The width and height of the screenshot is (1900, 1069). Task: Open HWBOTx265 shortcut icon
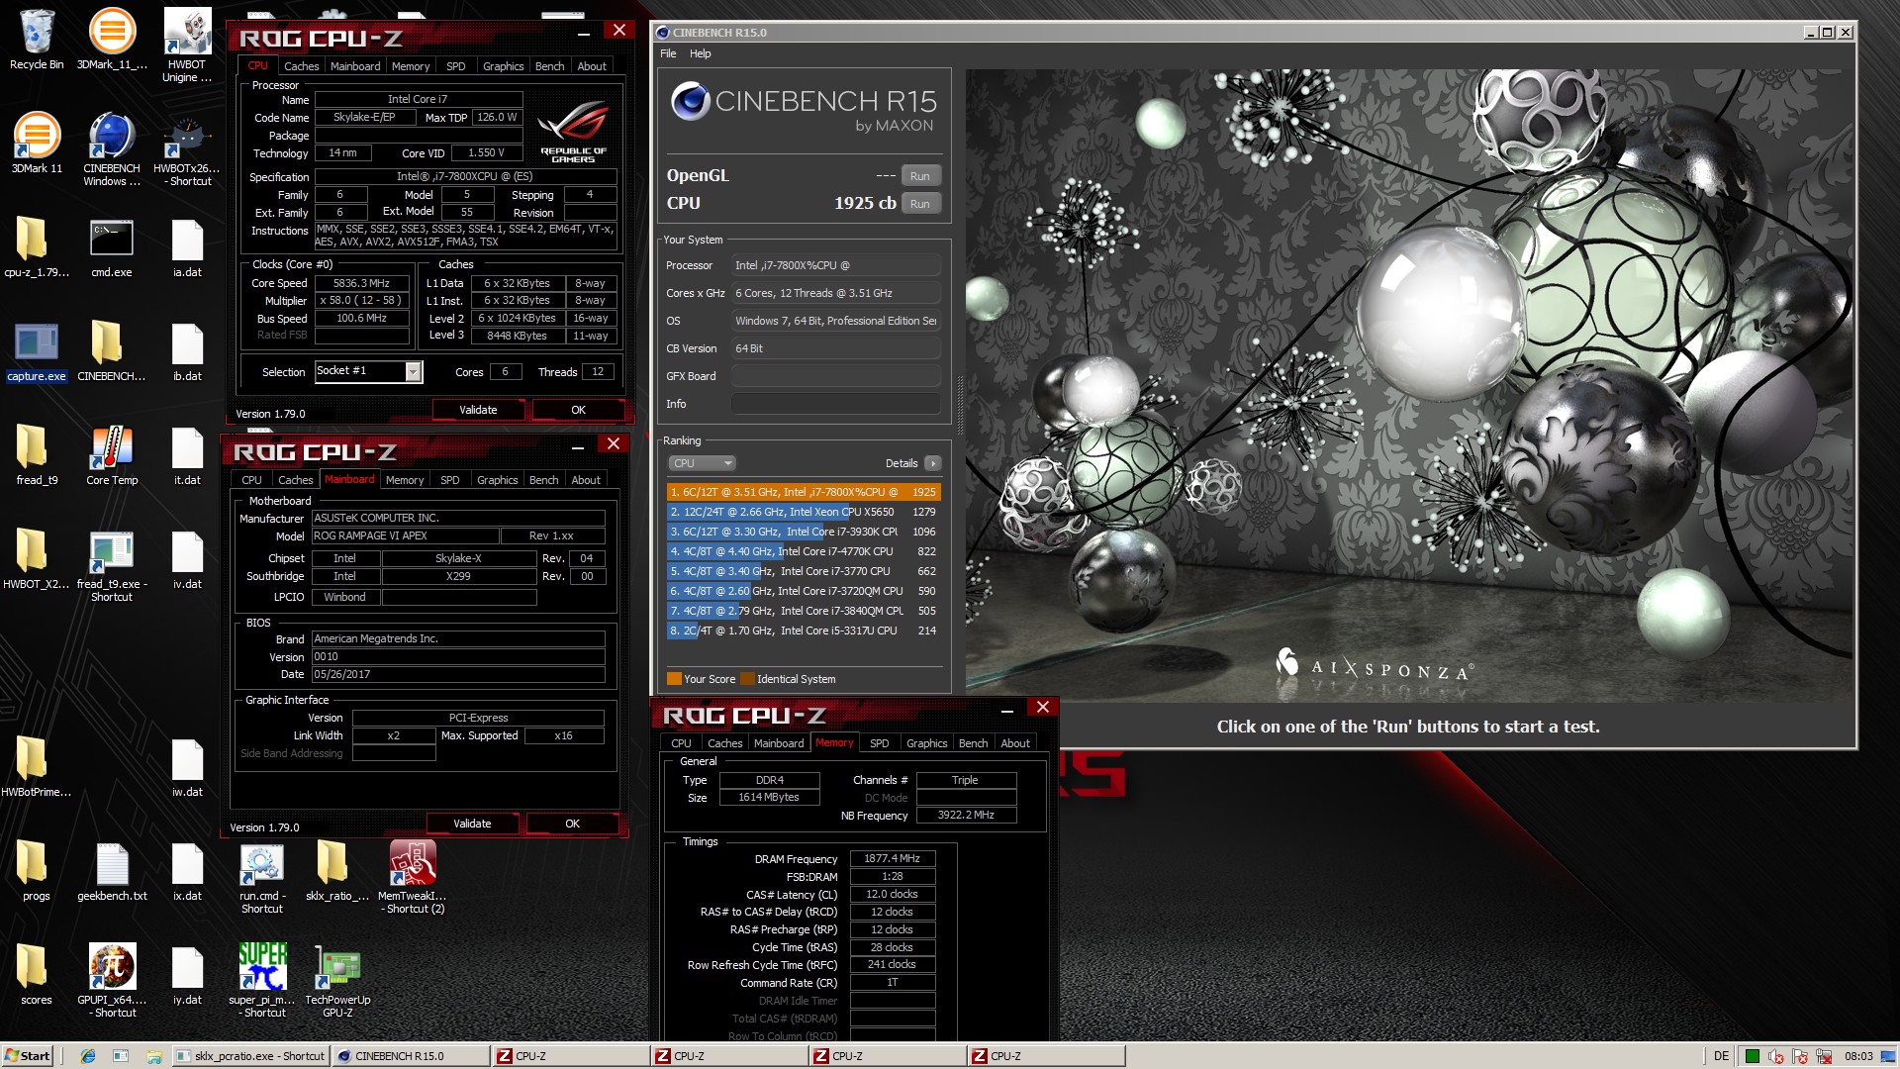186,148
